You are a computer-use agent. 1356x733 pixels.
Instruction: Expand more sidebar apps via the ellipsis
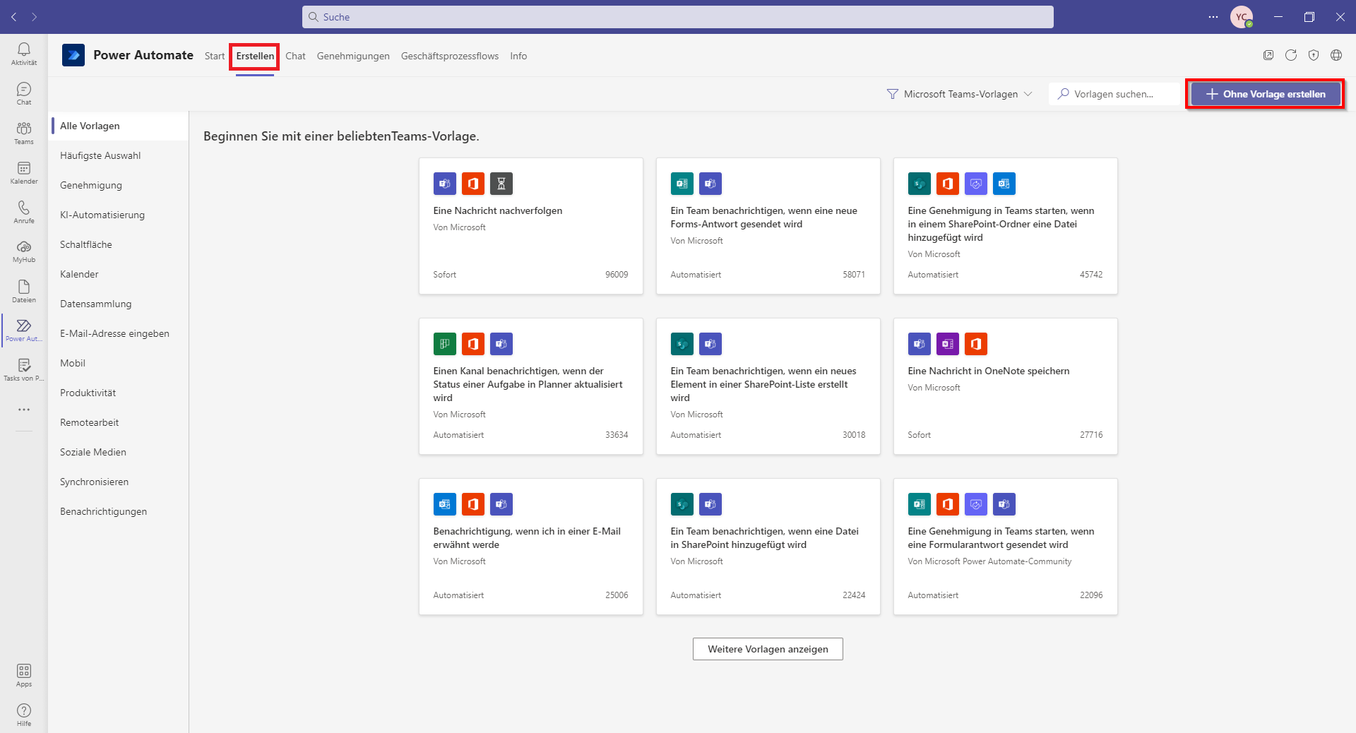coord(23,410)
